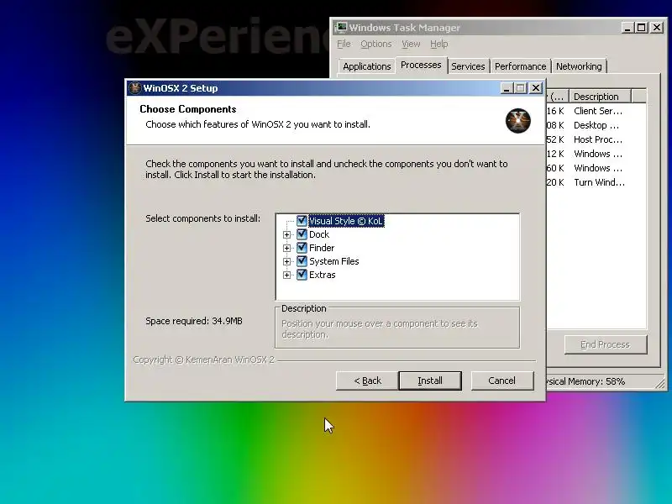Screen dimensions: 672x504
Task: Uncheck the Finder component checkbox
Action: (302, 248)
